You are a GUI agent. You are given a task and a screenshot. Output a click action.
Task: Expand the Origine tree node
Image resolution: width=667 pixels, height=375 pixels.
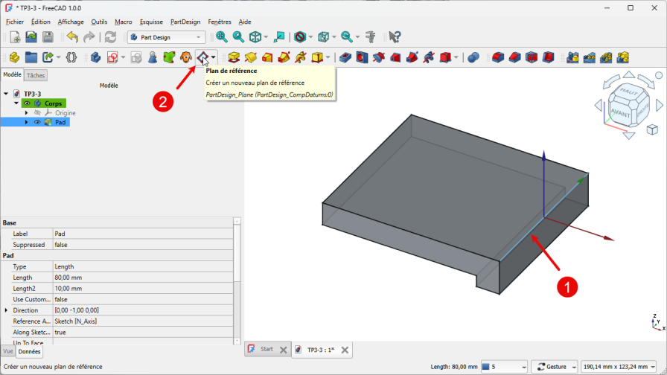pos(26,112)
